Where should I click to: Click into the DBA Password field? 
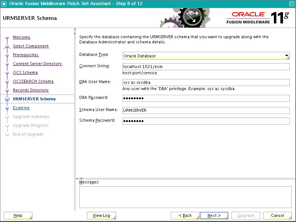206,98
